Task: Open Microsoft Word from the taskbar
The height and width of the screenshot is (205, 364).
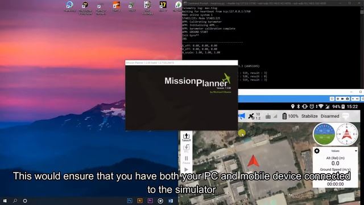Action: click(x=171, y=200)
